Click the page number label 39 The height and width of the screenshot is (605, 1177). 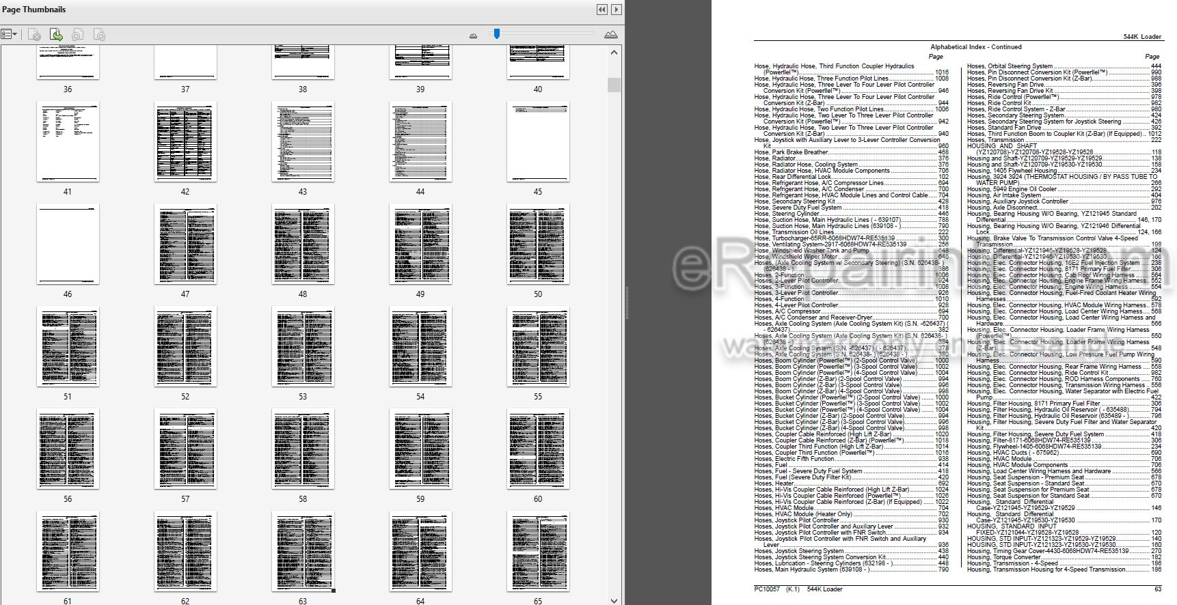click(x=420, y=89)
